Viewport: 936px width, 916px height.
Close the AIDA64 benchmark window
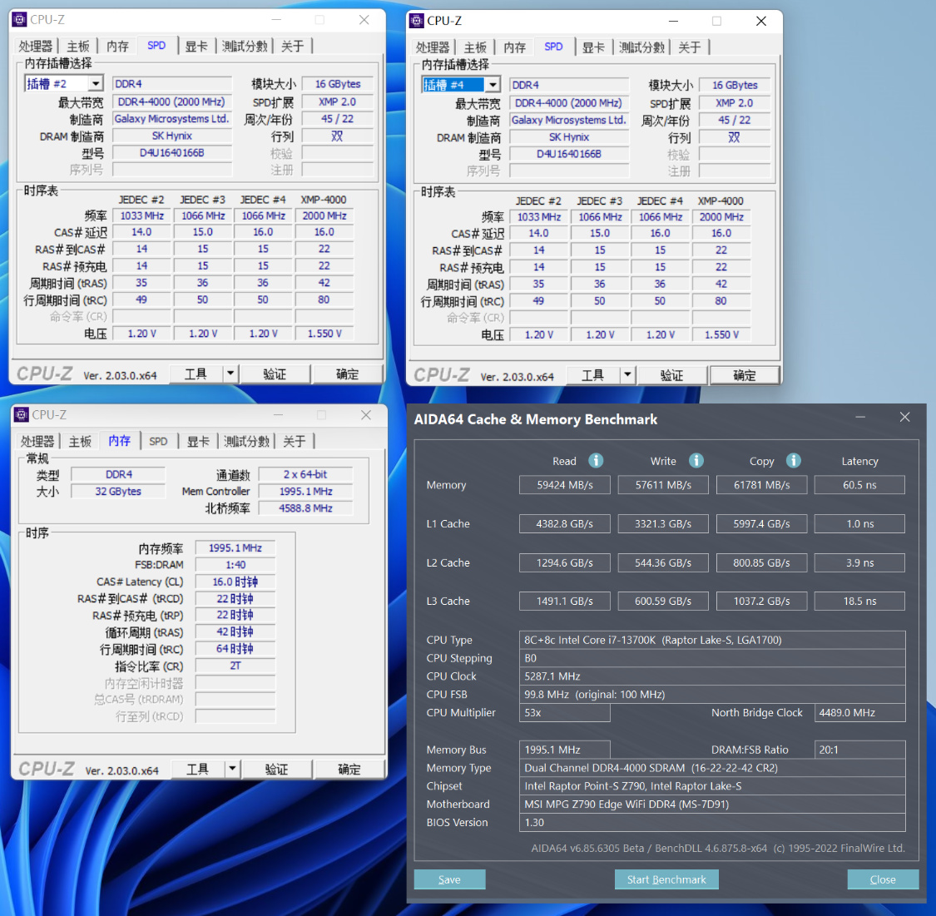904,417
